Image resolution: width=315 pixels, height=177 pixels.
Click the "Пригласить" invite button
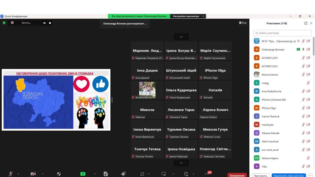point(261,175)
